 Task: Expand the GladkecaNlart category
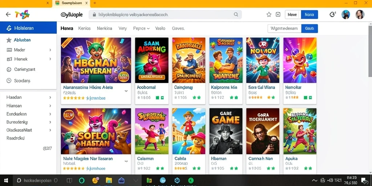[x=50, y=130]
